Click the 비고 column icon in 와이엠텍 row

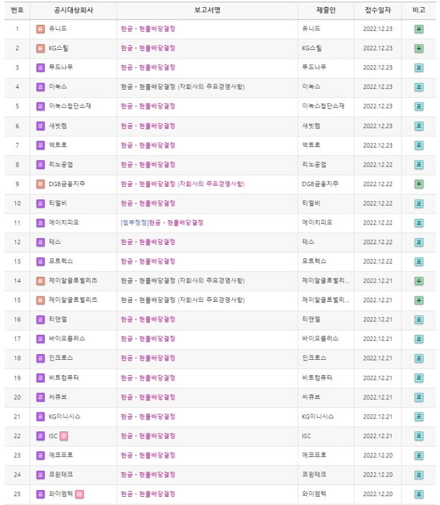(x=419, y=494)
